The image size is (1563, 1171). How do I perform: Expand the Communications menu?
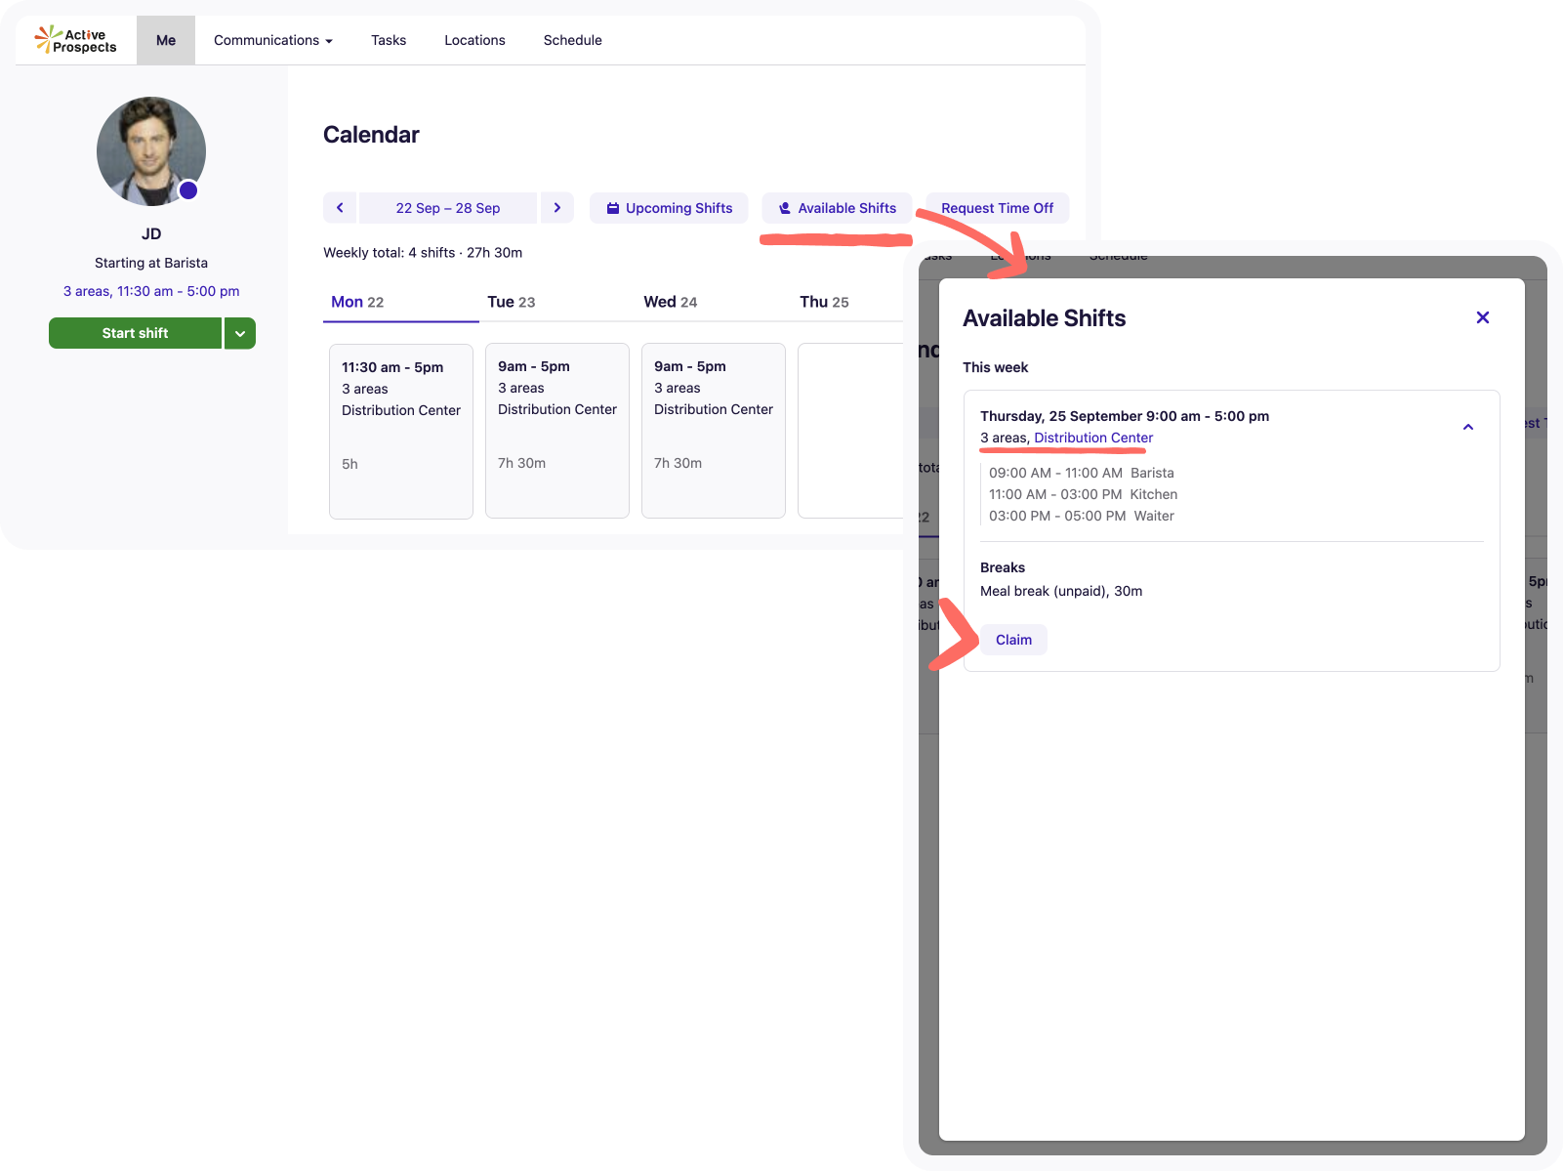tap(272, 40)
